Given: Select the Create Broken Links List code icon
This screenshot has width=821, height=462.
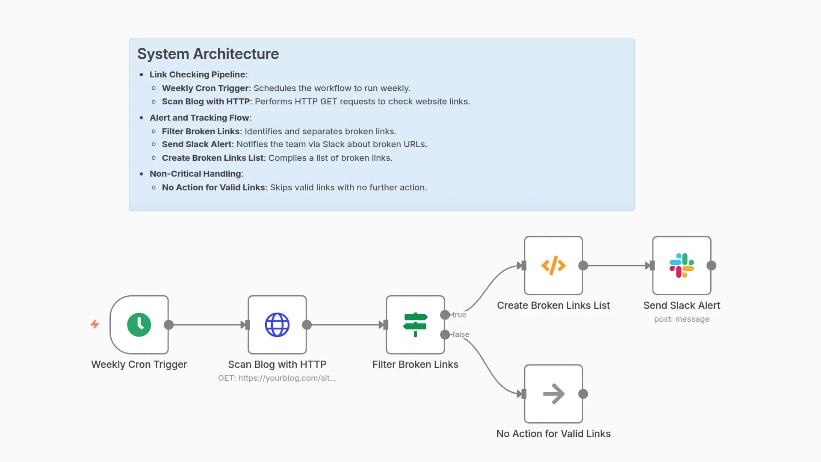Looking at the screenshot, I should point(553,266).
